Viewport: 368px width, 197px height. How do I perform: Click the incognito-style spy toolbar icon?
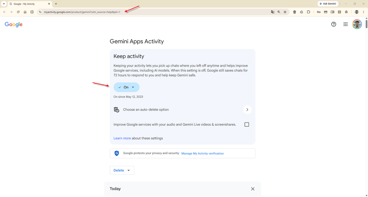pos(346,12)
